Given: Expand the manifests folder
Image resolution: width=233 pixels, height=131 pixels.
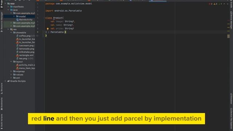Looking at the screenshot, I should tap(8, 7).
